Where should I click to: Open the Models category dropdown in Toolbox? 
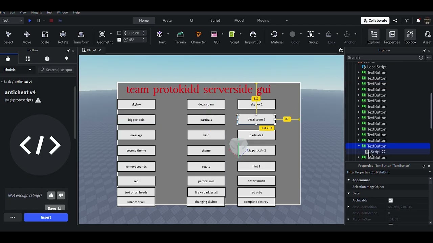click(x=18, y=70)
